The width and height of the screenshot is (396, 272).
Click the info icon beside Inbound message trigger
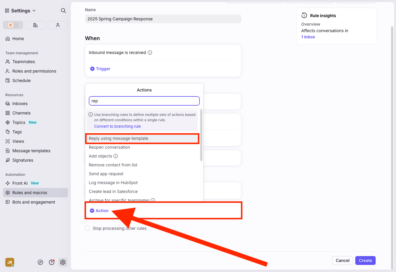tap(150, 53)
